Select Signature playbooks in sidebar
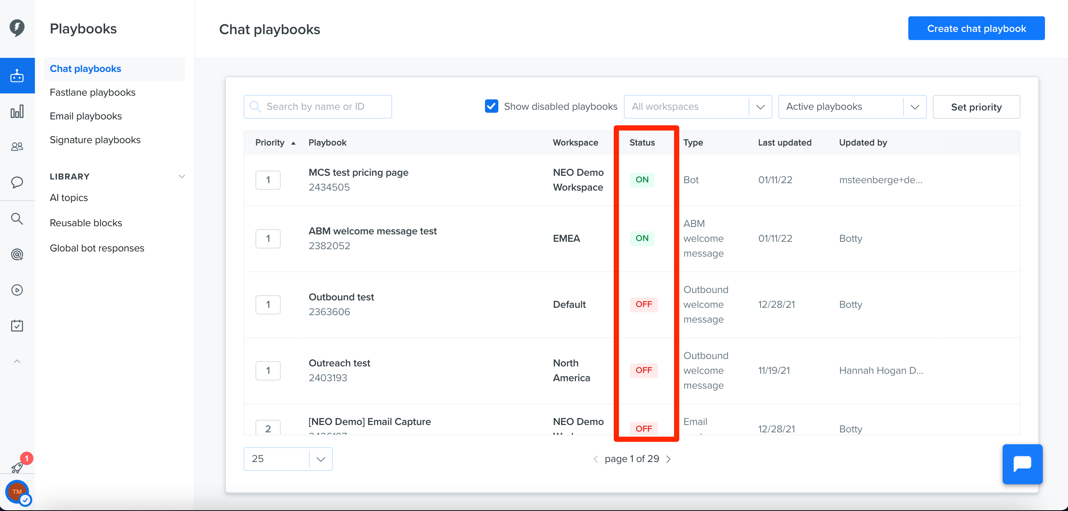Image resolution: width=1068 pixels, height=511 pixels. (95, 140)
